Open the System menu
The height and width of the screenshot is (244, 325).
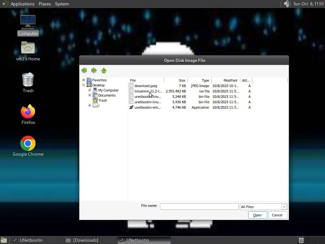click(62, 4)
